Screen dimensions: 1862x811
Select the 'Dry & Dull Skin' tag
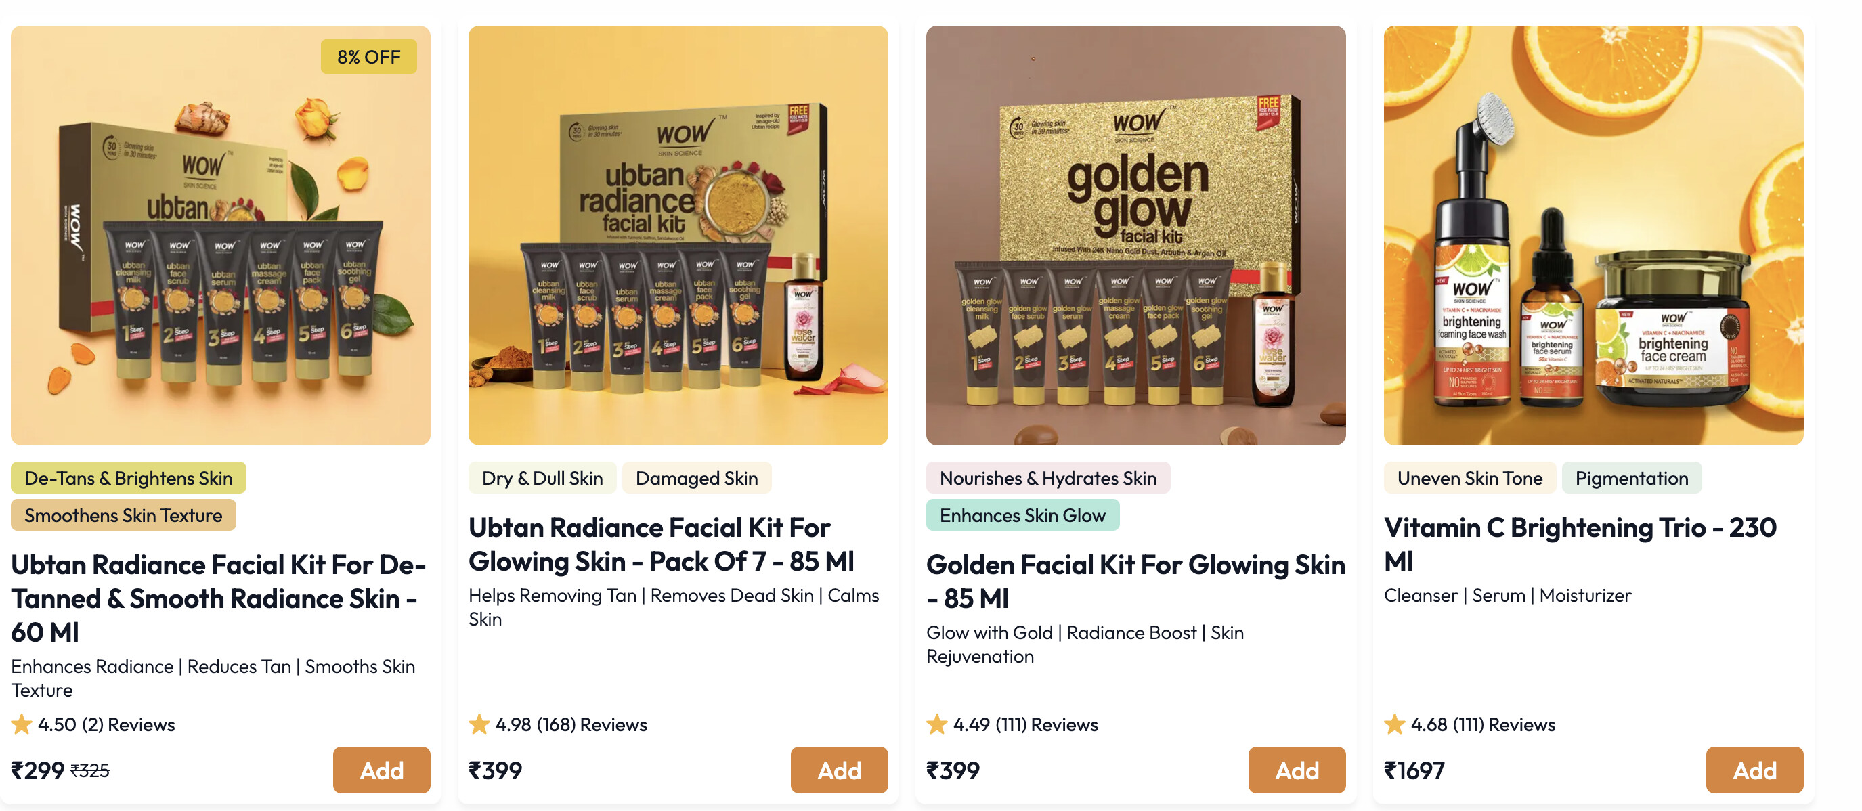(542, 479)
